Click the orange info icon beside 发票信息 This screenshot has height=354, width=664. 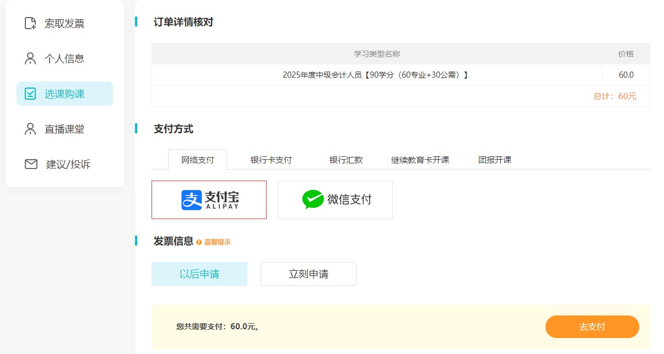pyautogui.click(x=198, y=241)
